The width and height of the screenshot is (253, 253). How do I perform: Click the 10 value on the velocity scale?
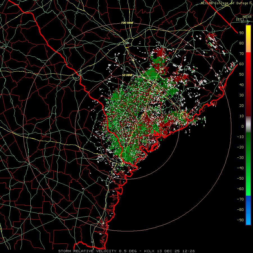pos(241,116)
